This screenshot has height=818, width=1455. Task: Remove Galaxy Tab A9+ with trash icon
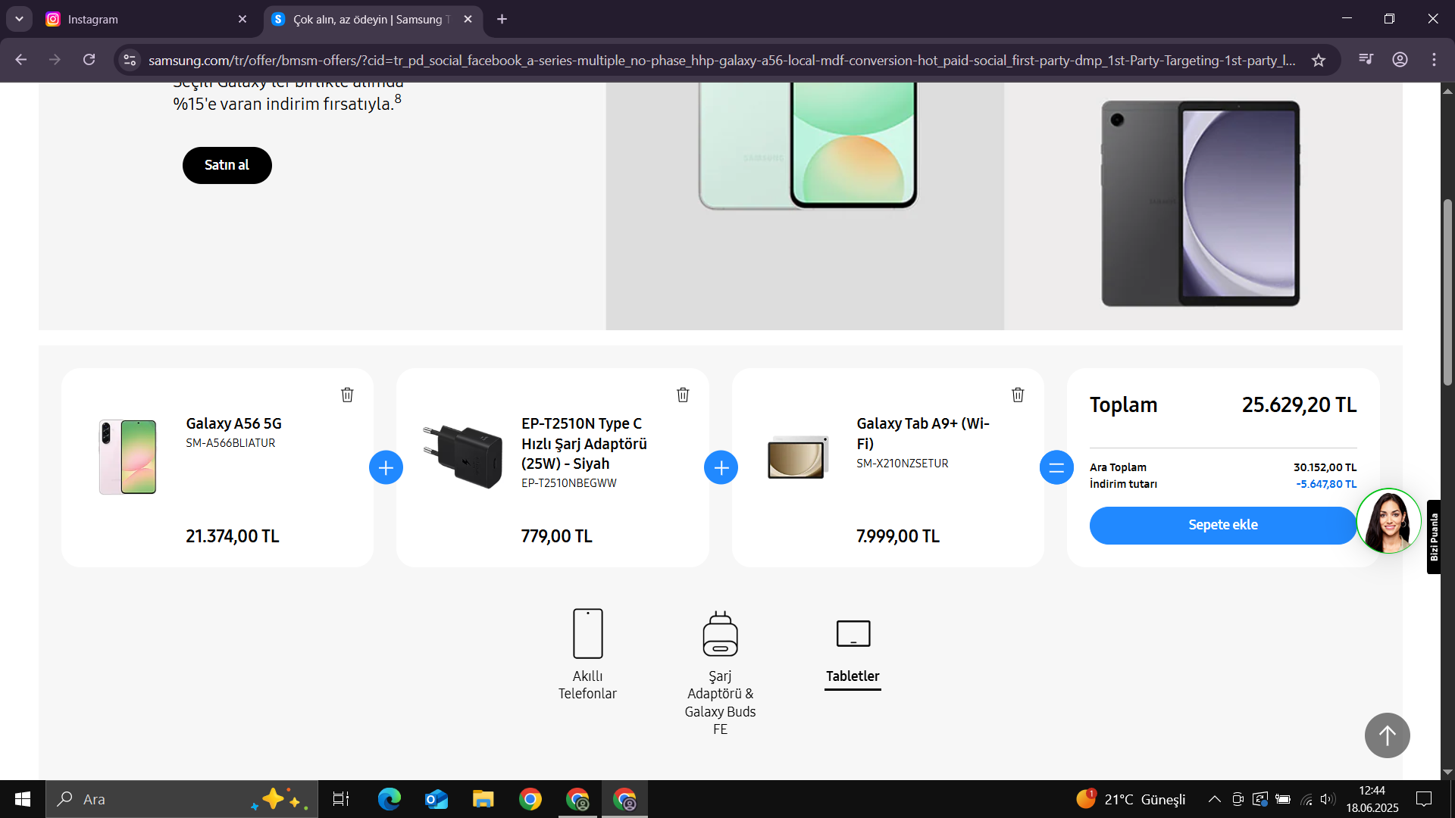pos(1018,395)
